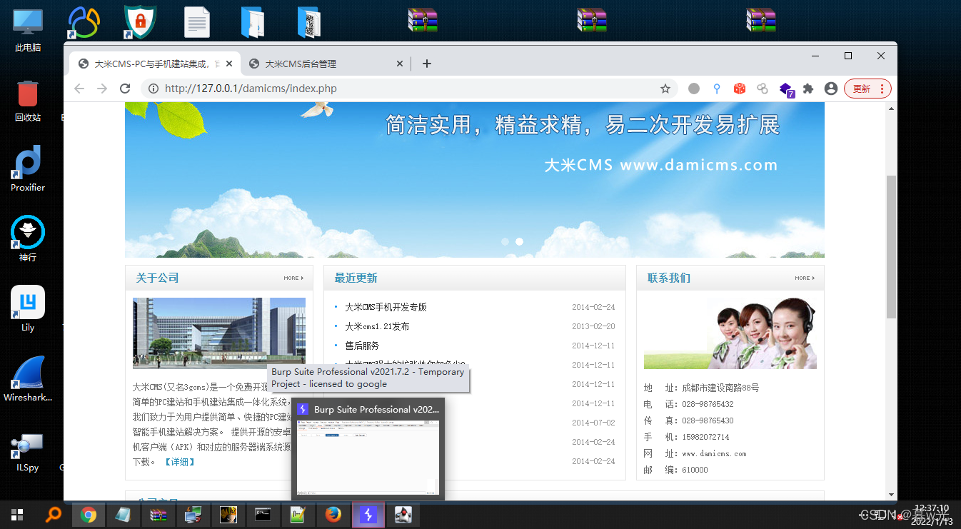This screenshot has width=961, height=529.
Task: Launch Proxifier from the desktop
Action: tap(28, 169)
